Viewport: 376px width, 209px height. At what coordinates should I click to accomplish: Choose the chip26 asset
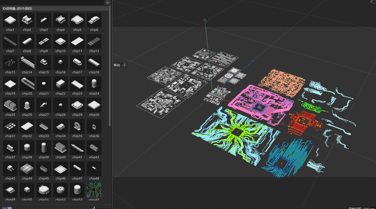click(x=27, y=105)
